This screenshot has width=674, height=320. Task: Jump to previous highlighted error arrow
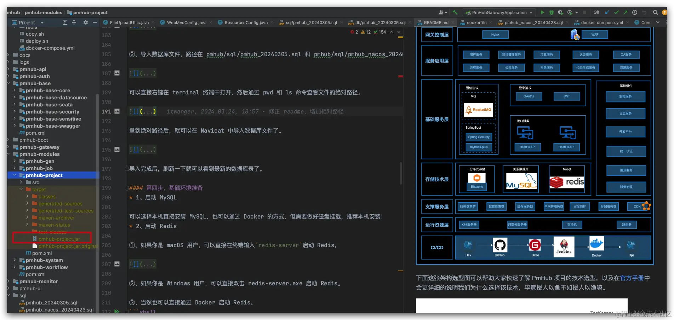coord(392,32)
